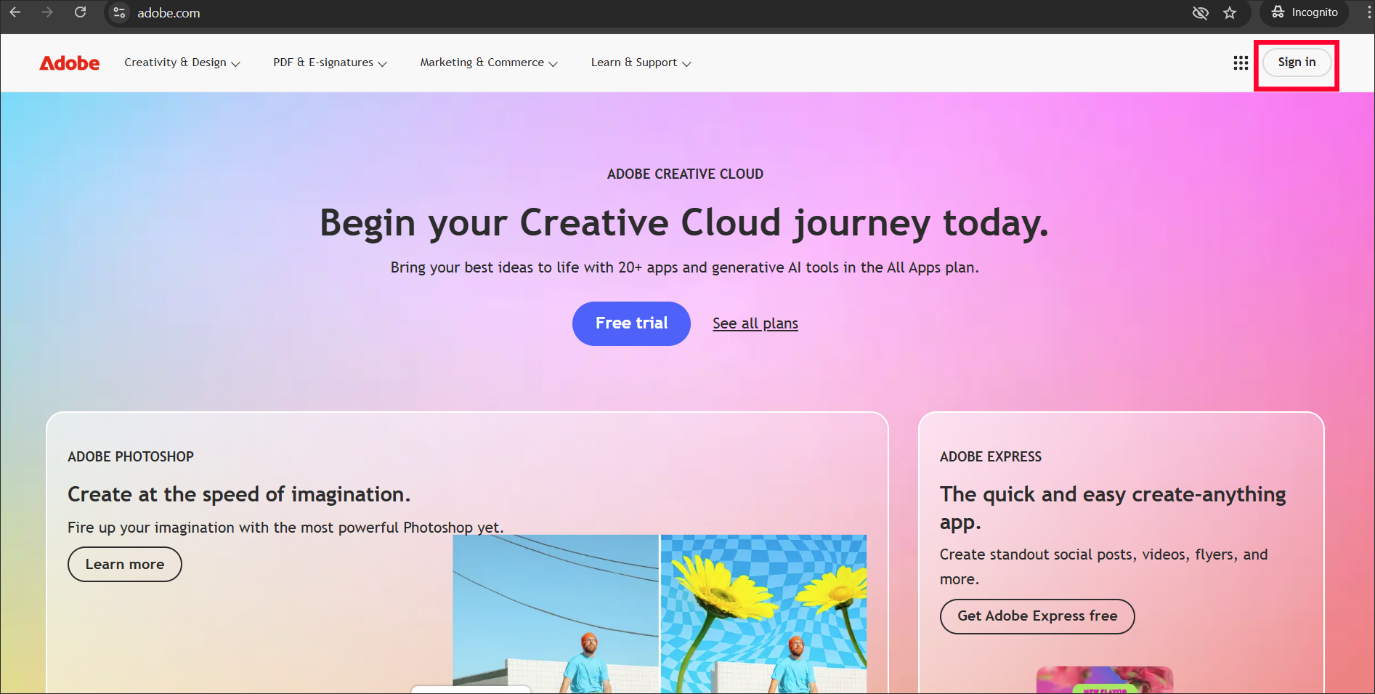Expand the Creativity & Design dropdown
This screenshot has height=694, width=1375.
(x=182, y=62)
